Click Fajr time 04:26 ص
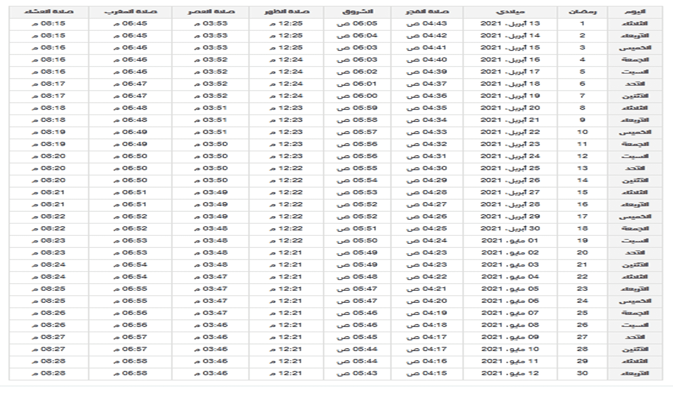 pos(427,217)
